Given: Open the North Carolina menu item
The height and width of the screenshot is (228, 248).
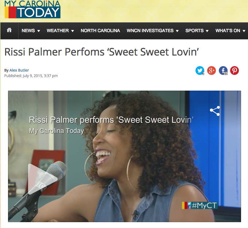Looking at the screenshot, I should click(100, 31).
